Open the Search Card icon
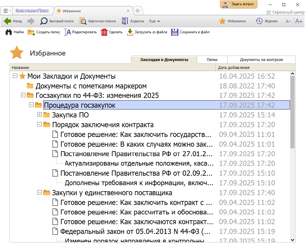 click(x=83, y=21)
